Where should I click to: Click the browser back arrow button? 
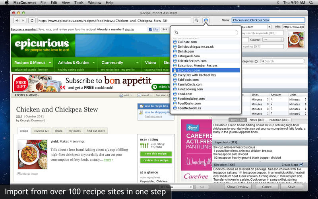(x=16, y=20)
